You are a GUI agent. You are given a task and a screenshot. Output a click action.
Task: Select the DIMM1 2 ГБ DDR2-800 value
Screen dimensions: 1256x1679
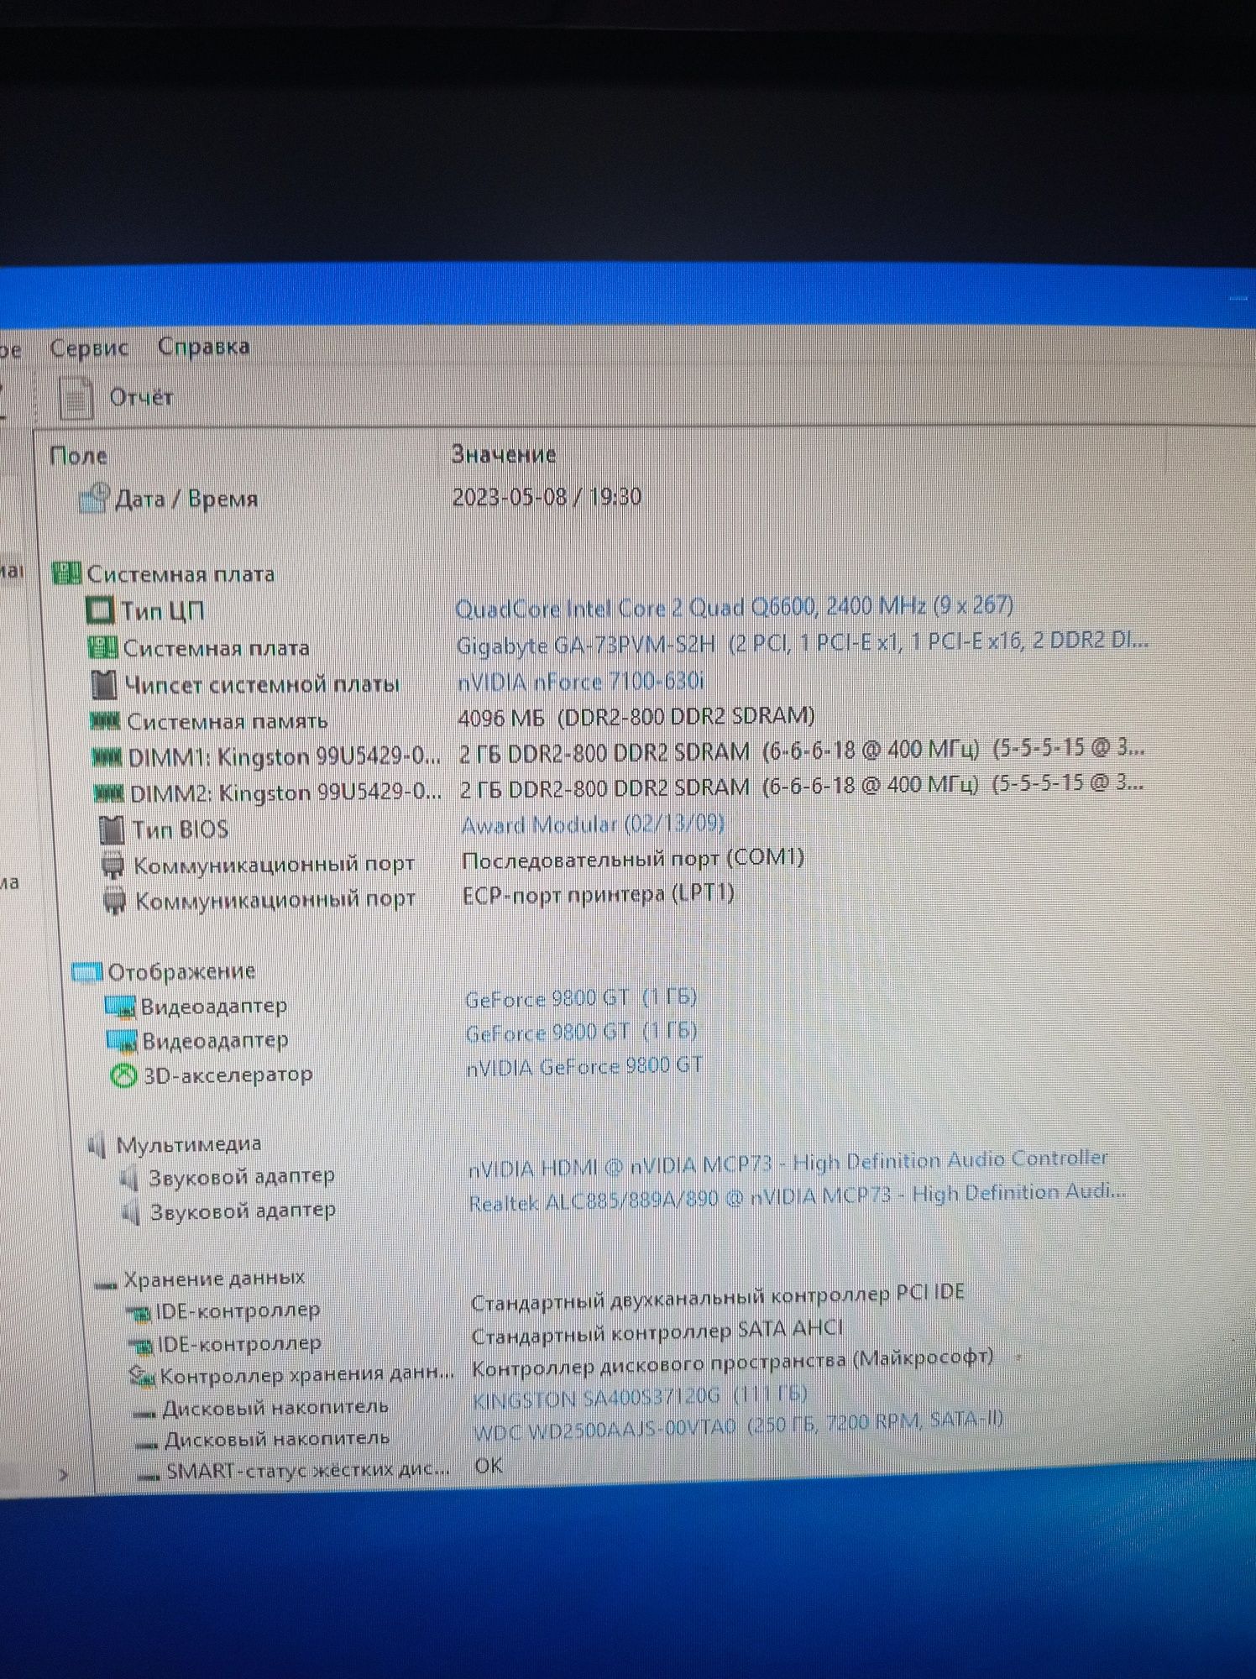tap(802, 751)
